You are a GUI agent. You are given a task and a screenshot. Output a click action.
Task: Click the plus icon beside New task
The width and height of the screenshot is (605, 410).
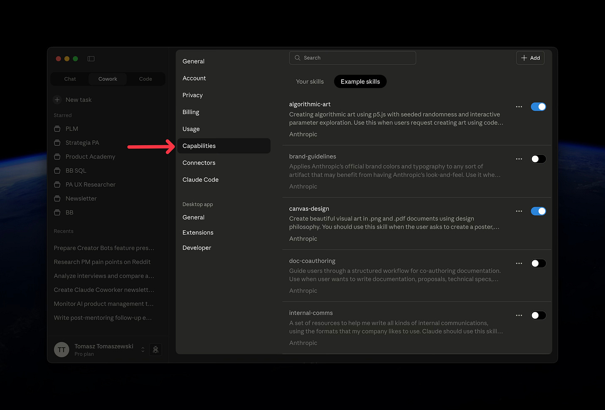click(x=57, y=100)
